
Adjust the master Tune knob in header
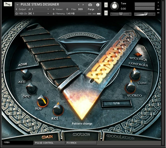point(114,6)
